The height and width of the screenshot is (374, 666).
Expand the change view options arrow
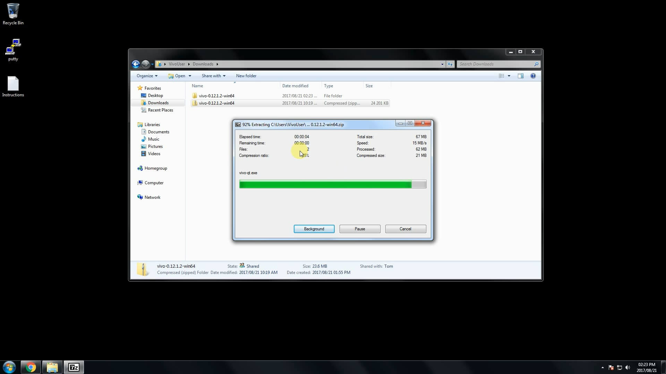click(x=509, y=76)
